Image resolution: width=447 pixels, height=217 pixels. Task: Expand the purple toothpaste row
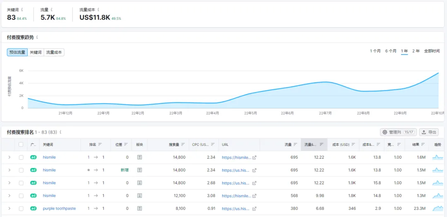[x=9, y=208]
